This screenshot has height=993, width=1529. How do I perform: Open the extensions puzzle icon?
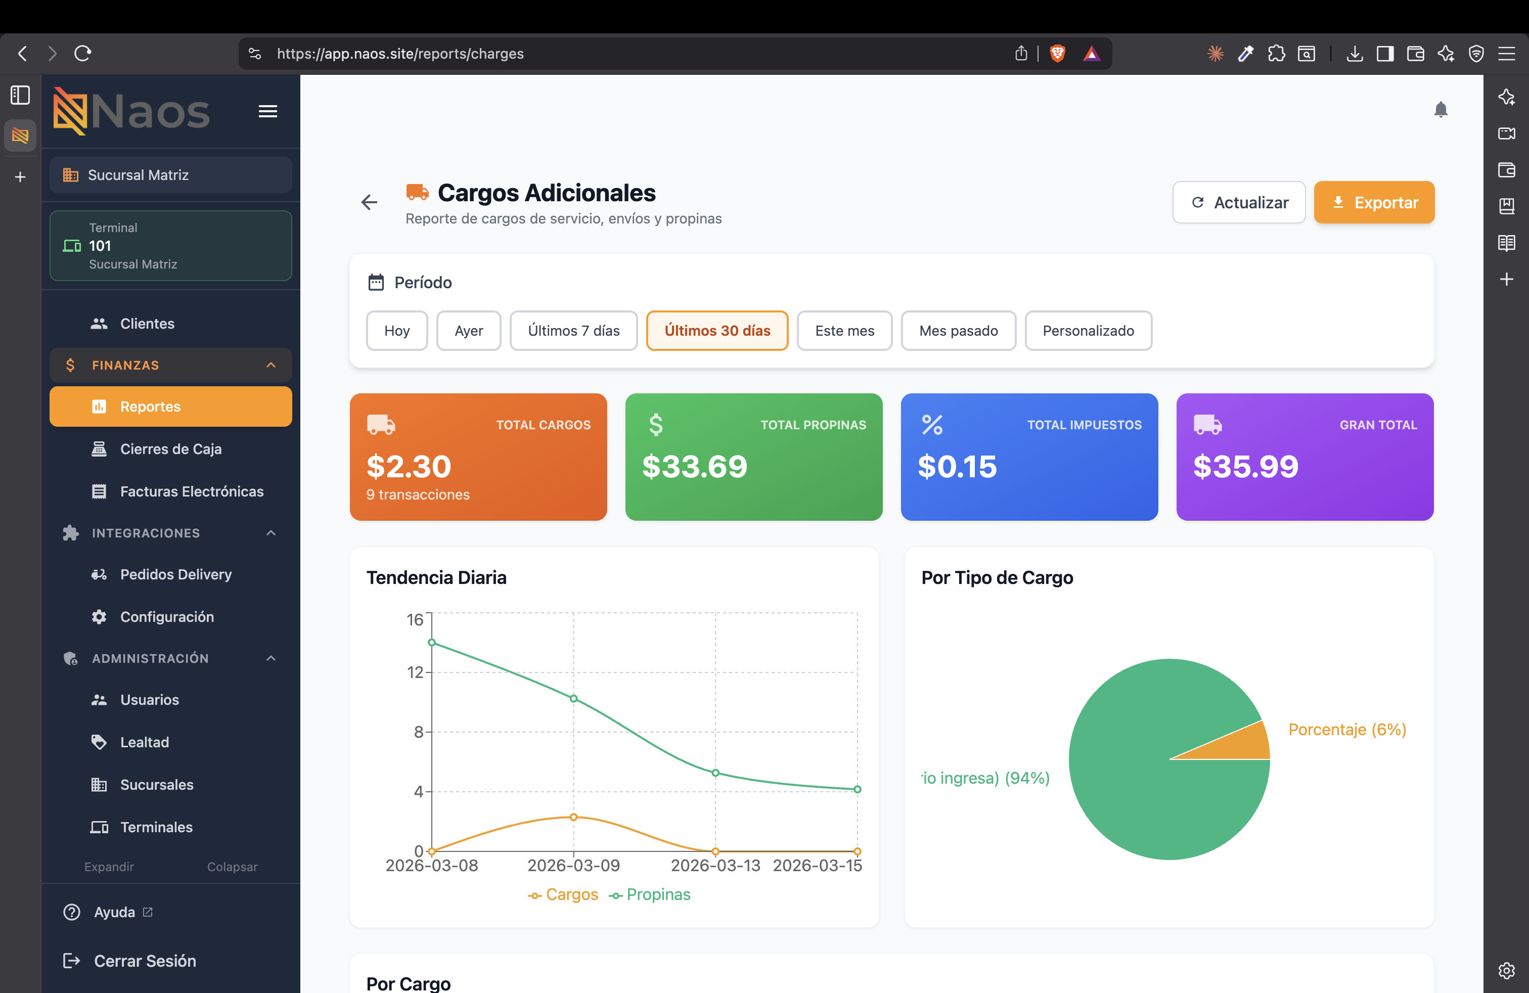tap(1276, 53)
